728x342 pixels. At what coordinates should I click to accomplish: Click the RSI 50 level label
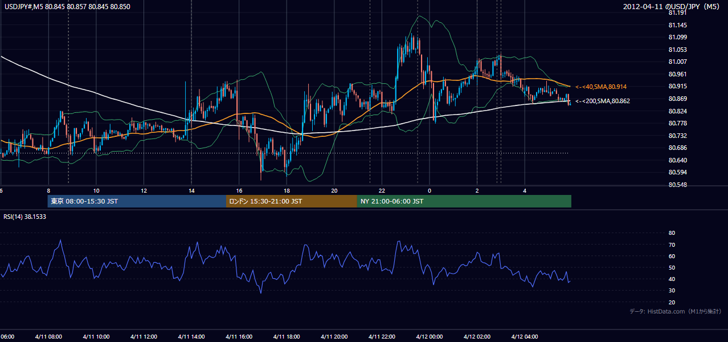pos(672,267)
